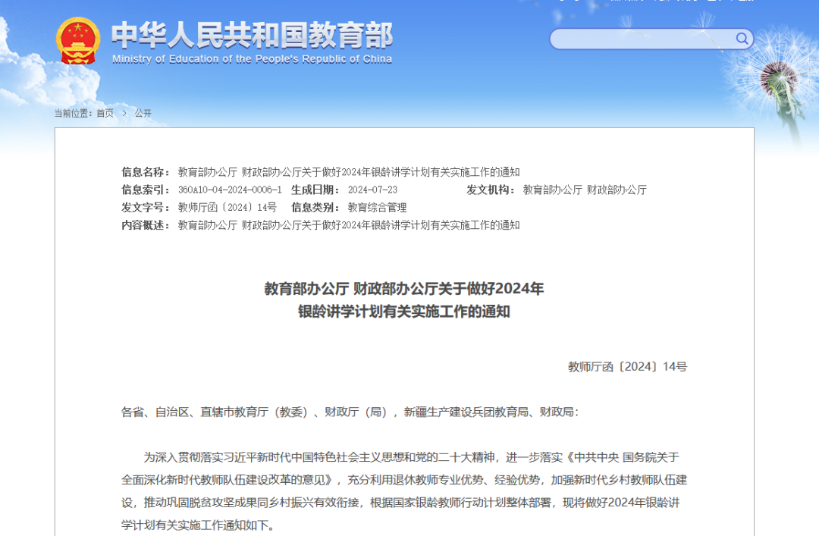This screenshot has width=819, height=536.
Task: Click the summary text beside 内容概述
Action: [x=349, y=225]
